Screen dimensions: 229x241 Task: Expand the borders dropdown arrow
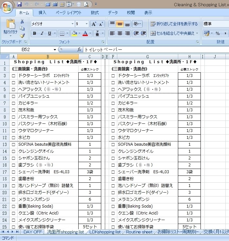tap(67, 33)
